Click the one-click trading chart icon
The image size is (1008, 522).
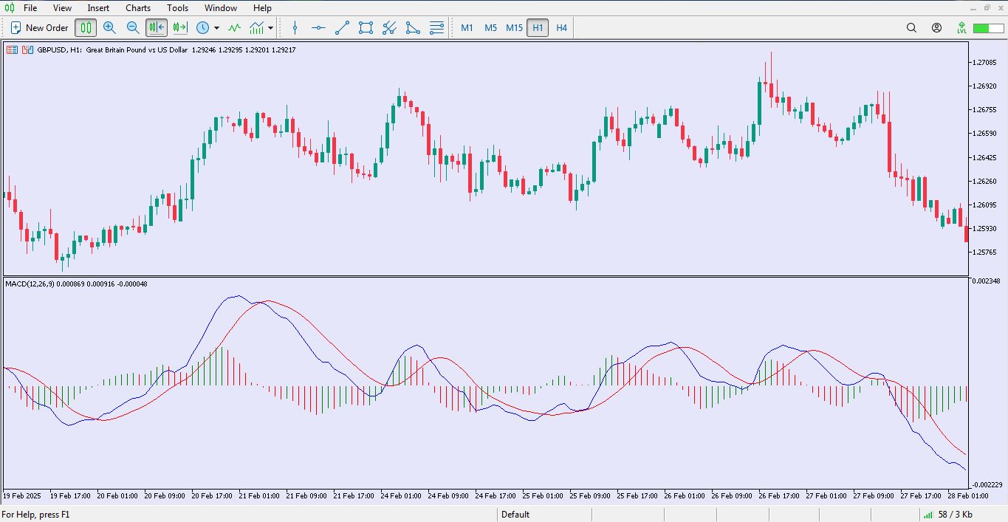[27, 50]
